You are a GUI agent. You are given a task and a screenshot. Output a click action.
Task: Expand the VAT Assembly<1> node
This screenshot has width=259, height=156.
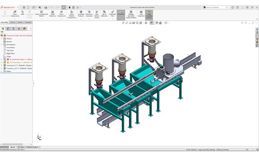coord(2,63)
